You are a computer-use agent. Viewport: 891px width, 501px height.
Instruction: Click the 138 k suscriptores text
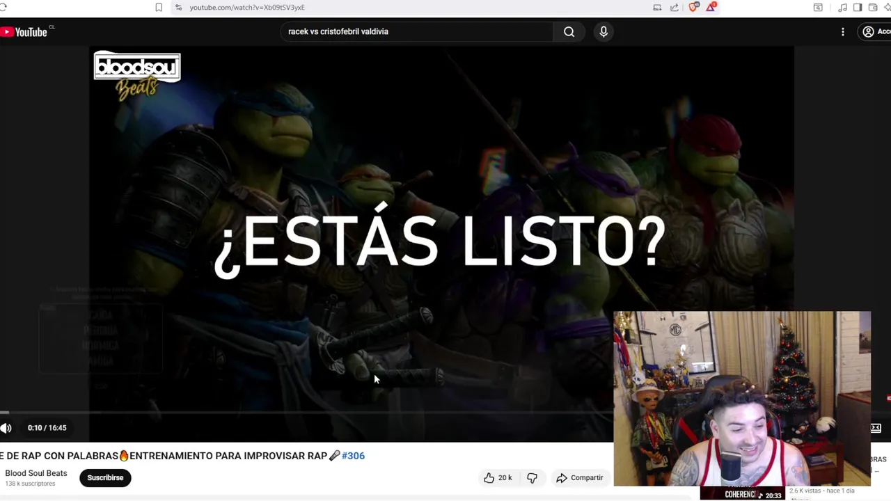click(x=30, y=484)
